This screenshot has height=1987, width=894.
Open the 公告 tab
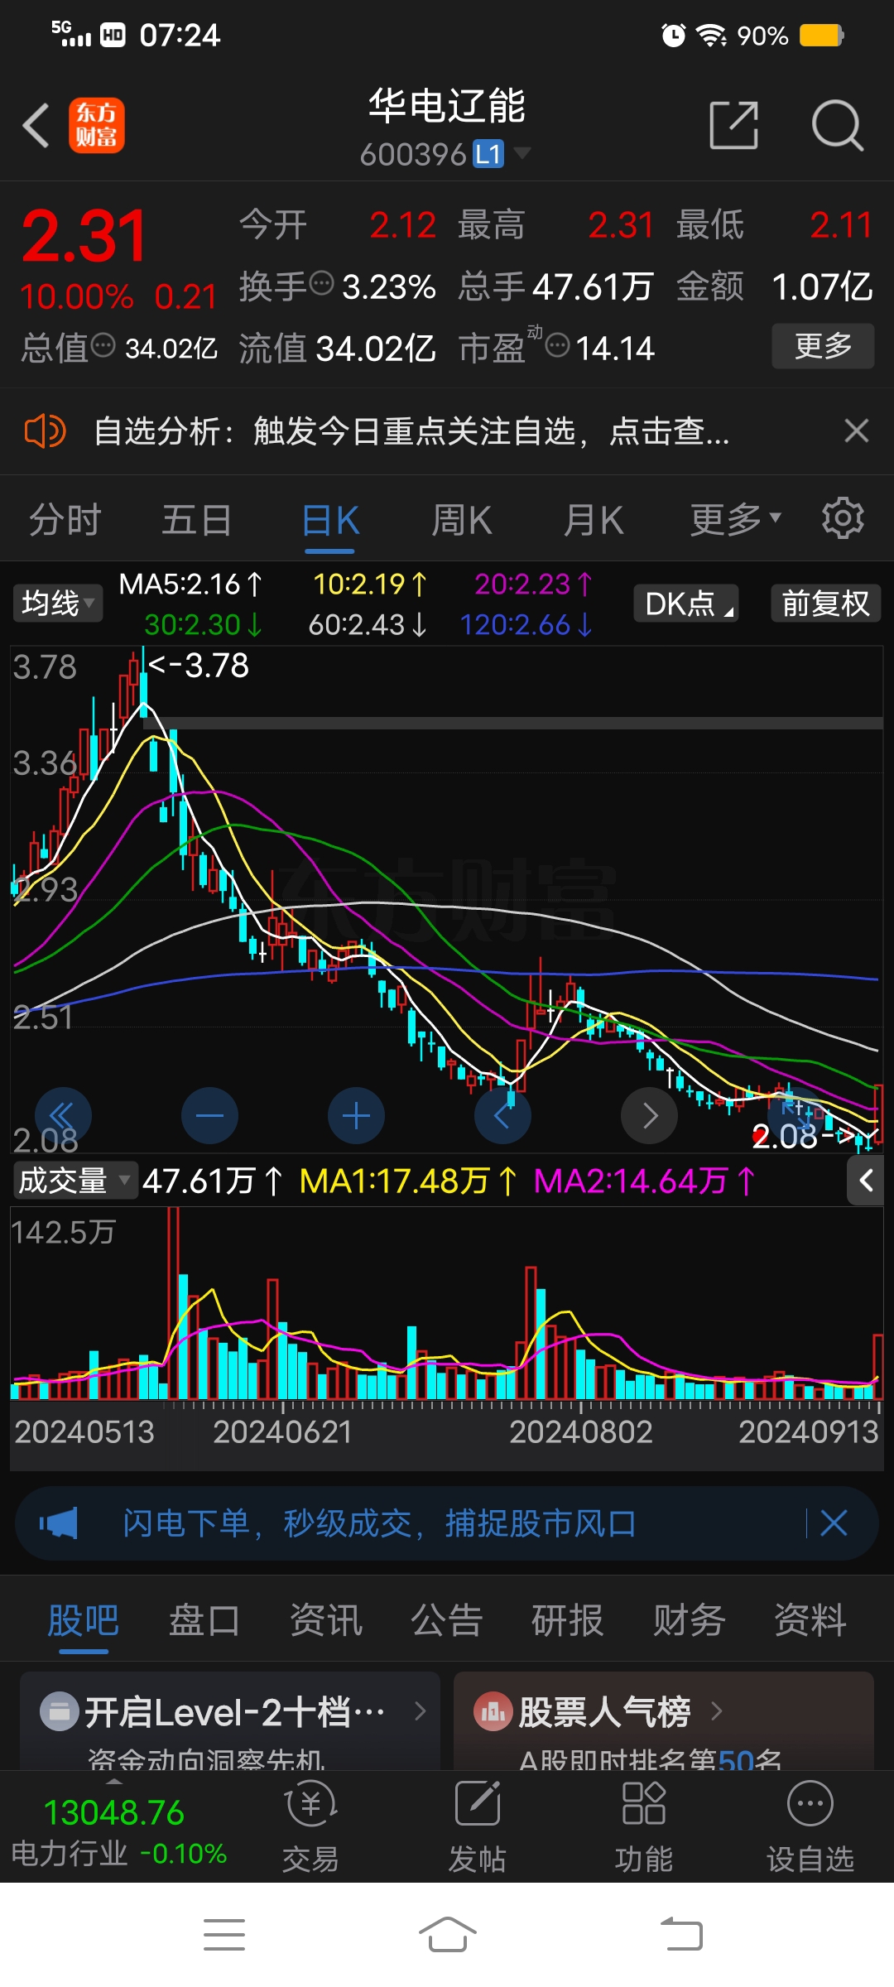pyautogui.click(x=446, y=1620)
